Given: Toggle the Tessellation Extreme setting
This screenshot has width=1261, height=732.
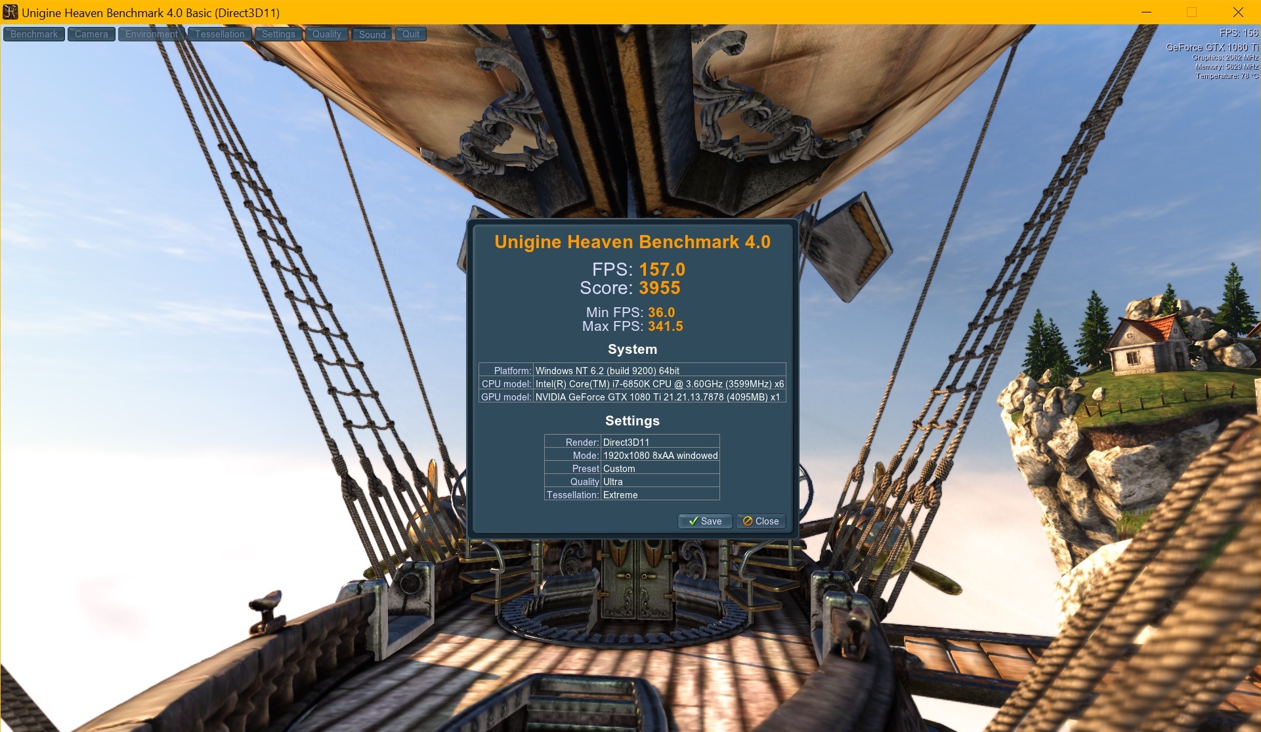Looking at the screenshot, I should [x=658, y=494].
